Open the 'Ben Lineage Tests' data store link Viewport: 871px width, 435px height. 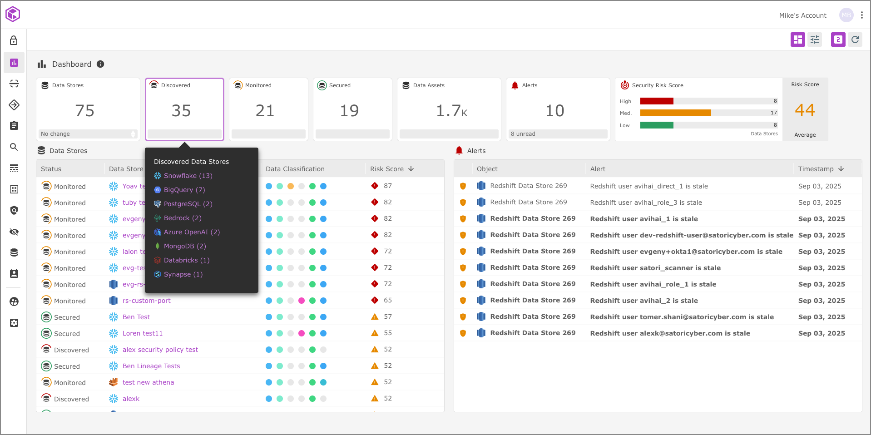(151, 366)
